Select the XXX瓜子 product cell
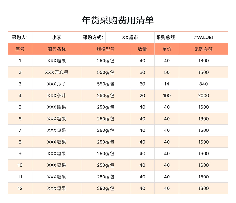The width and height of the screenshot is (236, 203). click(57, 84)
